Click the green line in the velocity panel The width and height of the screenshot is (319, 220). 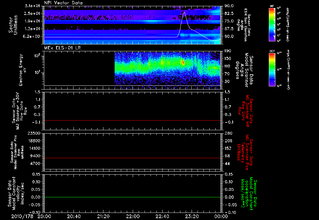tap(132, 197)
